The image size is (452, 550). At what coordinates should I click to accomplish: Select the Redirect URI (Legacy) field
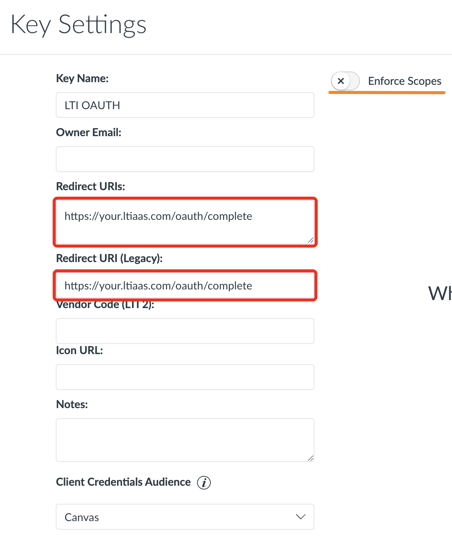coord(185,286)
